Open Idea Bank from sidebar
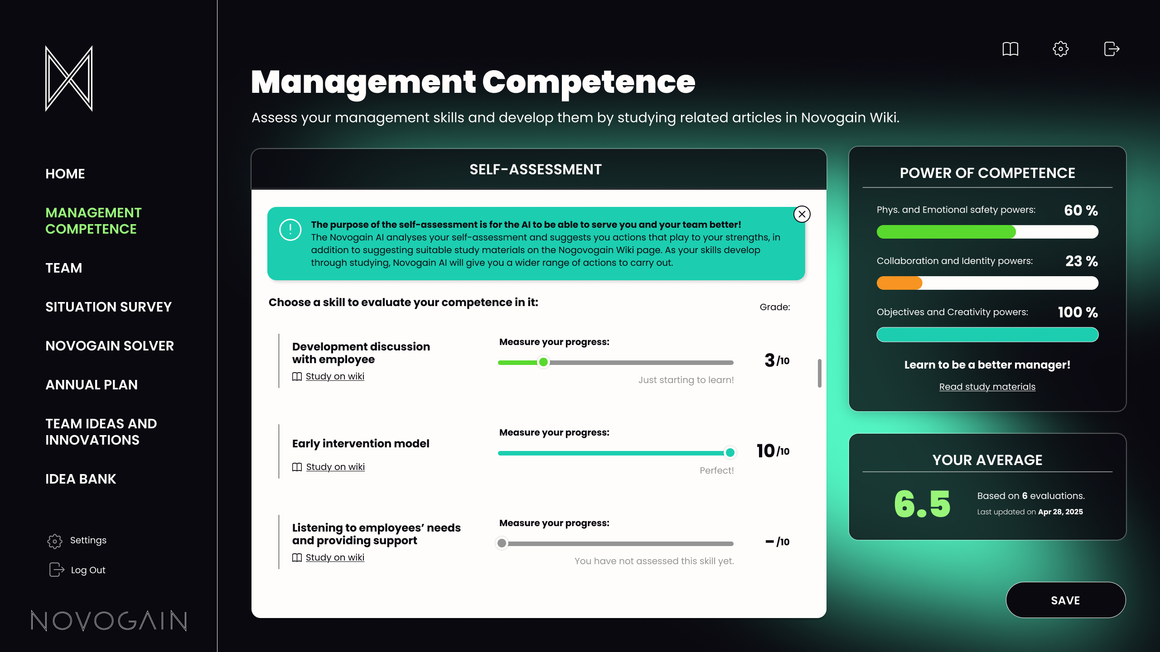 (81, 479)
